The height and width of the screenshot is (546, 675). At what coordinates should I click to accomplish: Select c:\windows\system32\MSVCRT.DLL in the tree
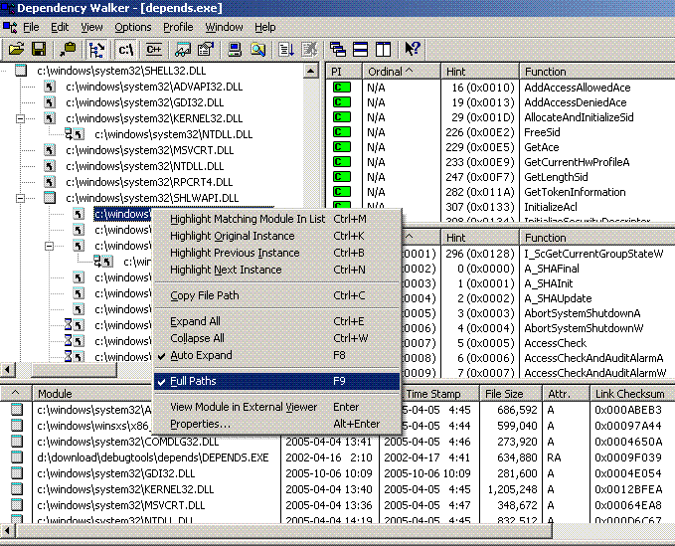pyautogui.click(x=149, y=150)
